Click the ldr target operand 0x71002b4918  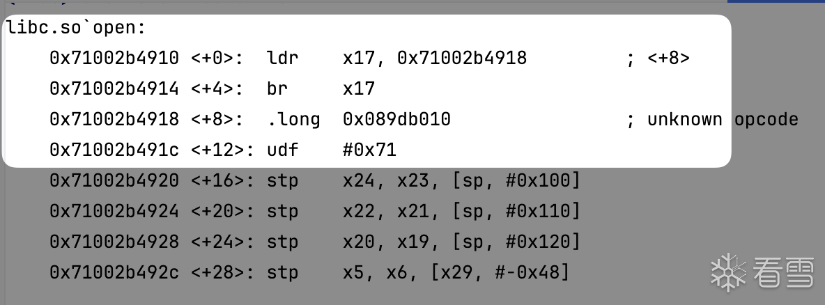tap(462, 58)
